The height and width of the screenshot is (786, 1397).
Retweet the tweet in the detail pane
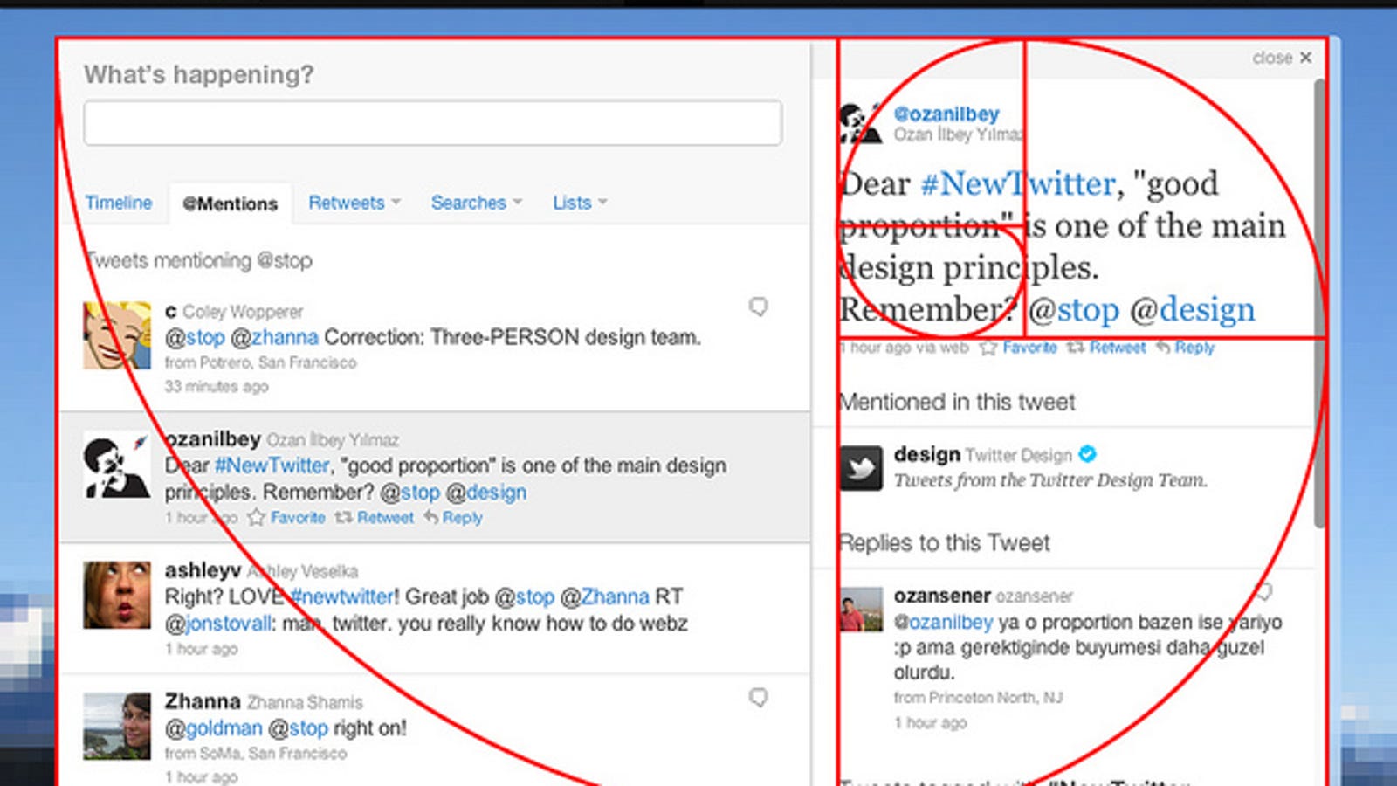tap(1106, 348)
